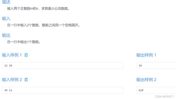Click the 输入样例 2 heading

(12, 80)
